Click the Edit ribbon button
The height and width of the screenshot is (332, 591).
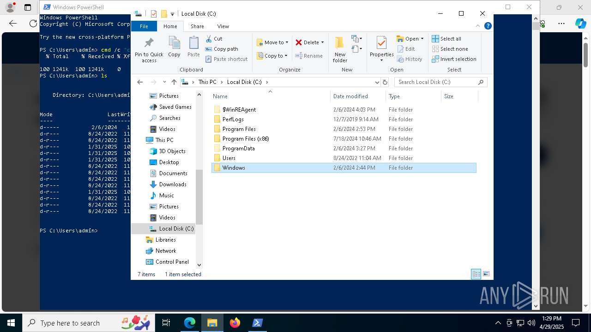[406, 49]
